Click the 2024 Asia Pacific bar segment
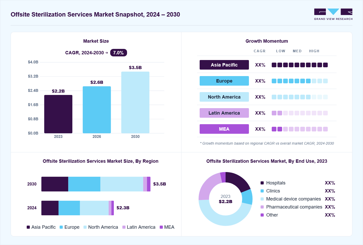 (x=50, y=208)
